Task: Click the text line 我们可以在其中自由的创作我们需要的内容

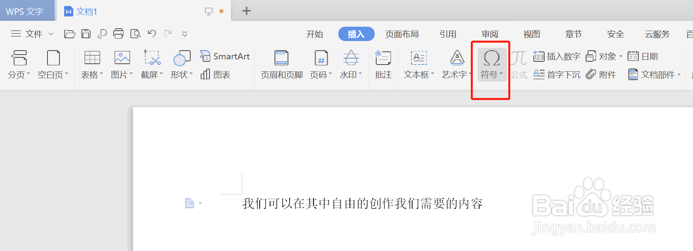Action: click(362, 204)
